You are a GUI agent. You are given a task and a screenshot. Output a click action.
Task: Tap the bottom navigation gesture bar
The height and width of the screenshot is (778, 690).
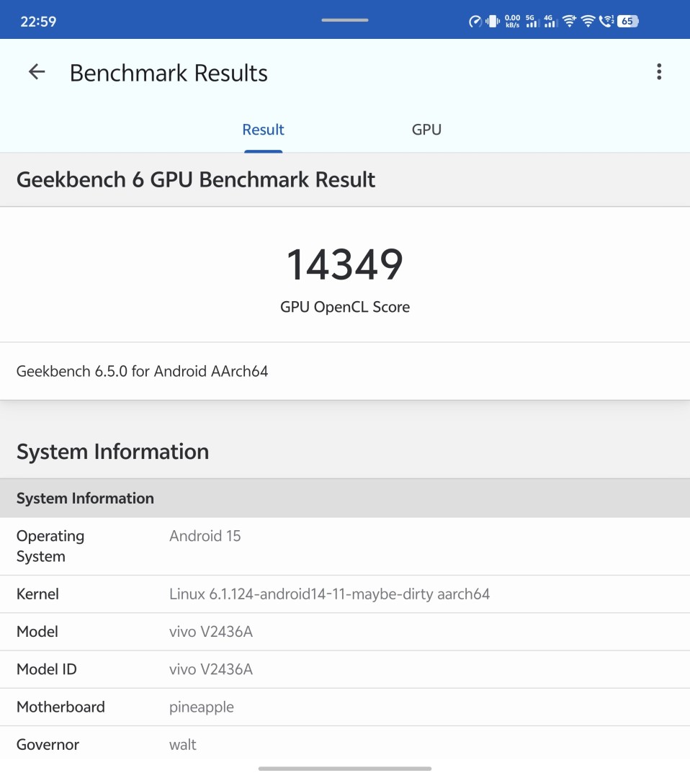point(345,769)
